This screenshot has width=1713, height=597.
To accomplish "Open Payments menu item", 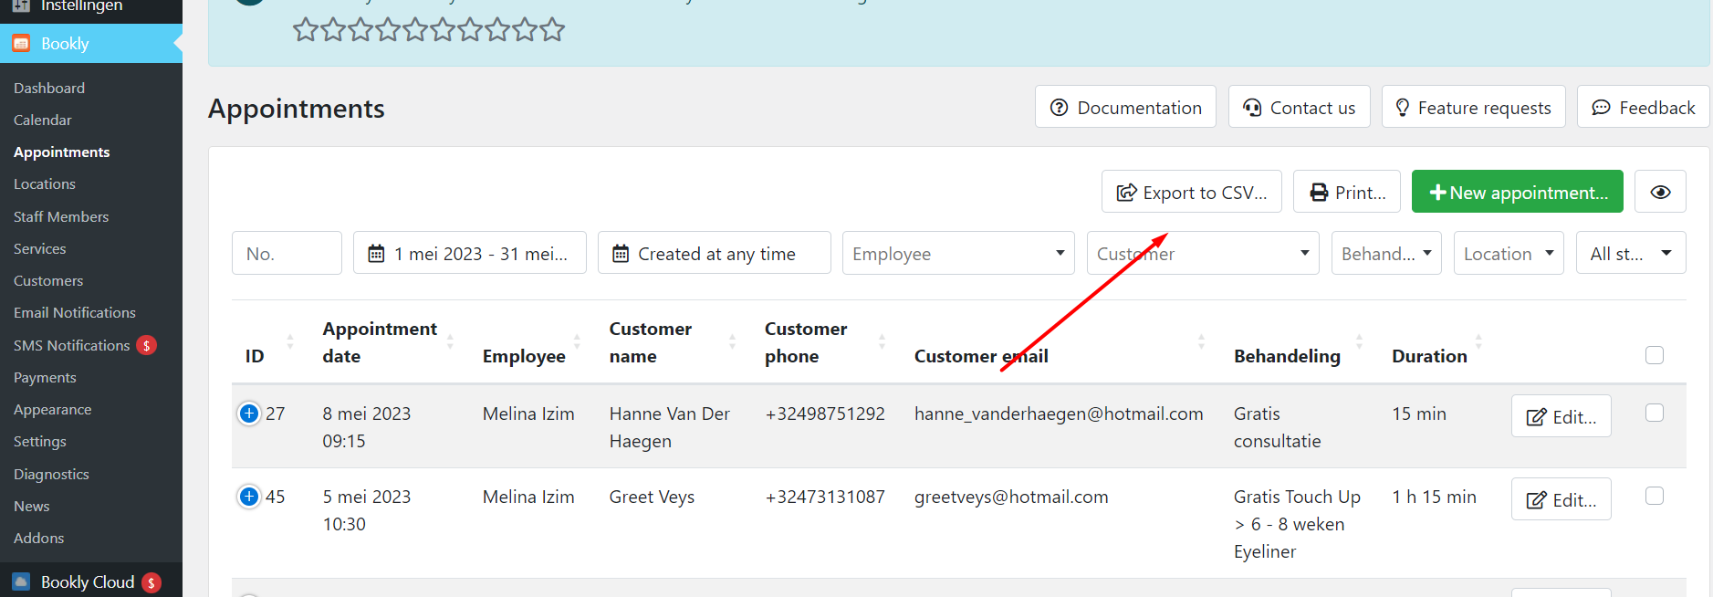I will click(45, 378).
